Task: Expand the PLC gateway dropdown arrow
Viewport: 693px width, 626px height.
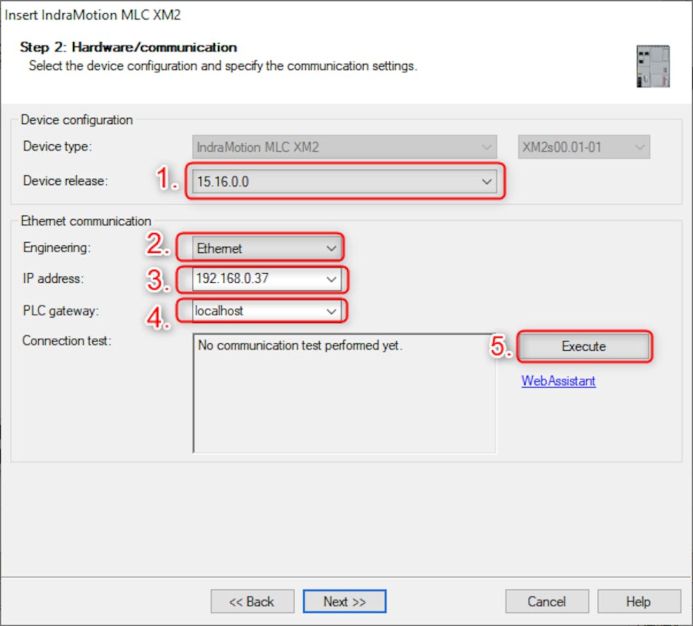Action: [x=331, y=311]
